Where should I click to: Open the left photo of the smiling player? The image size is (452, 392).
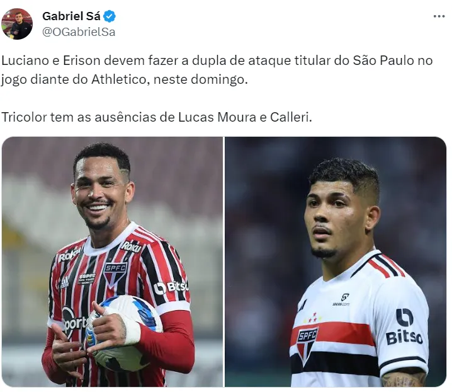112,262
